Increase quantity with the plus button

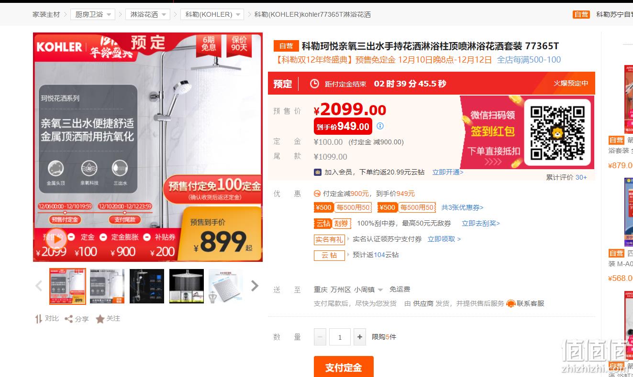pos(360,337)
